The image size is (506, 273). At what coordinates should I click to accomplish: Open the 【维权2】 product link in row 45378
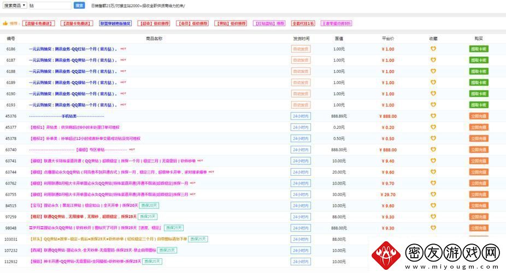coord(85,139)
